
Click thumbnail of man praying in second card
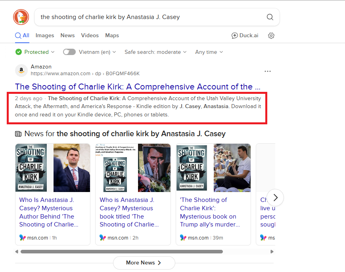pos(154,168)
